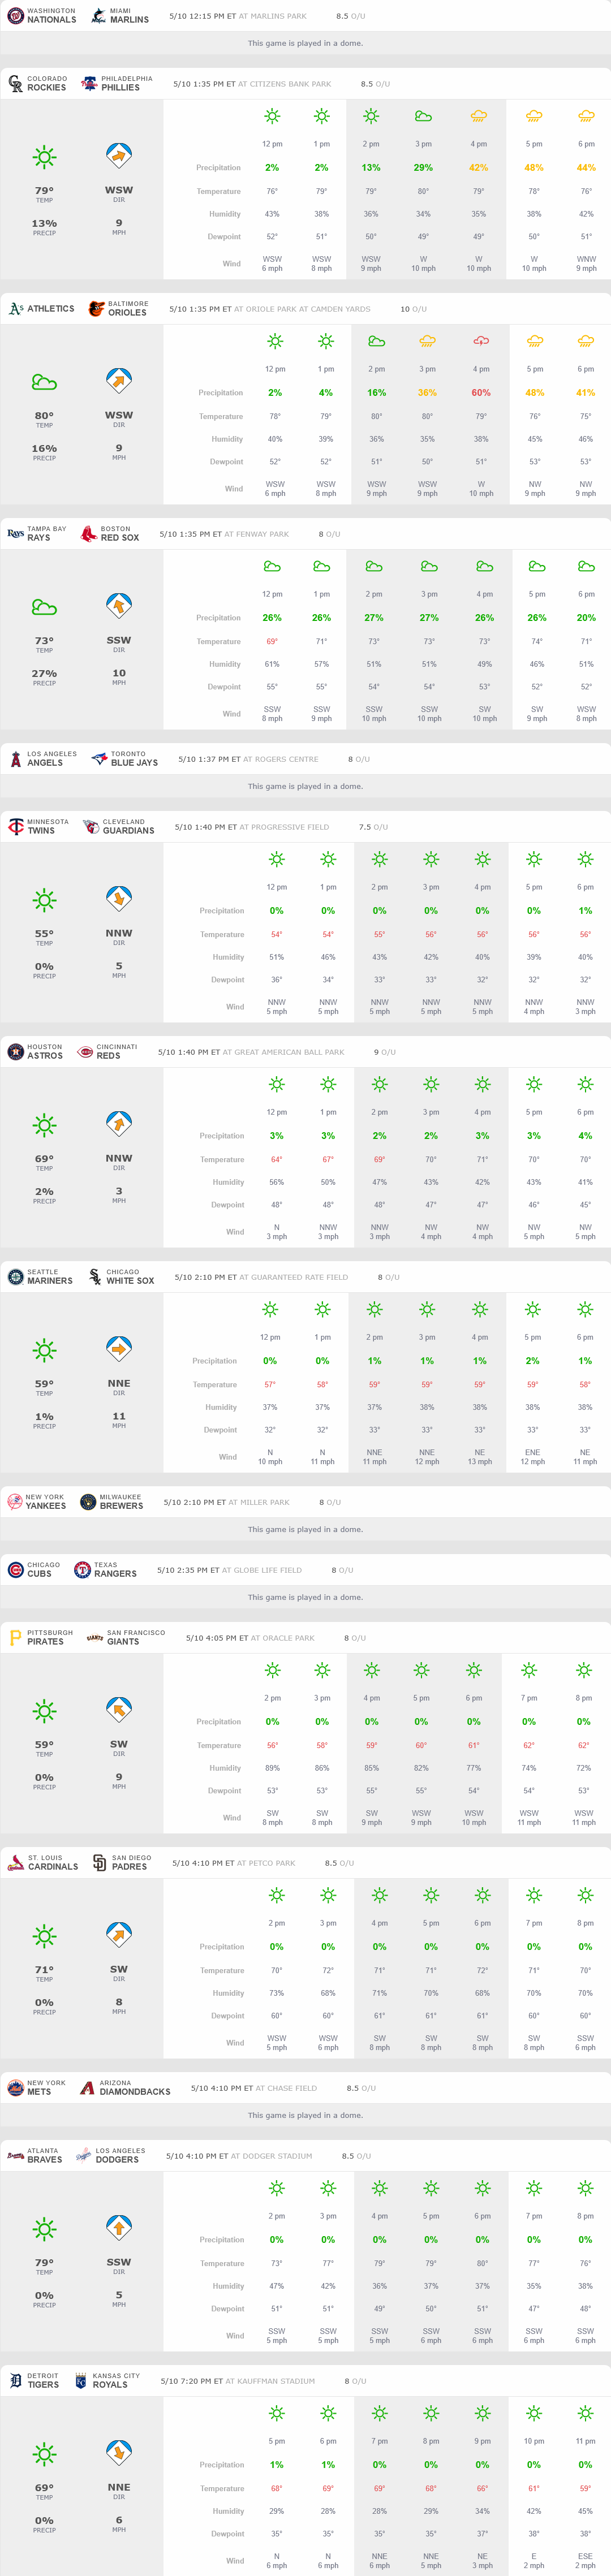Click the Houston Astros logo
This screenshot has height=2576, width=611.
pos(15,1052)
